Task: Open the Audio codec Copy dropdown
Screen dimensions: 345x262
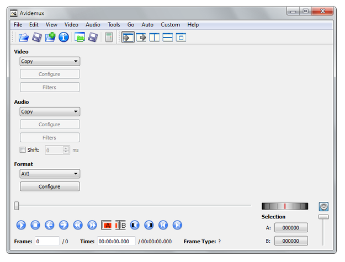Action: (50, 111)
